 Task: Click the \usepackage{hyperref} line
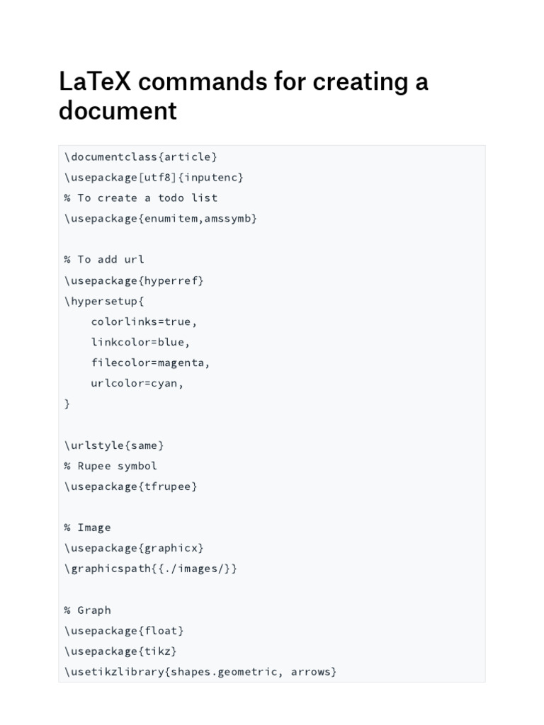[x=134, y=280]
